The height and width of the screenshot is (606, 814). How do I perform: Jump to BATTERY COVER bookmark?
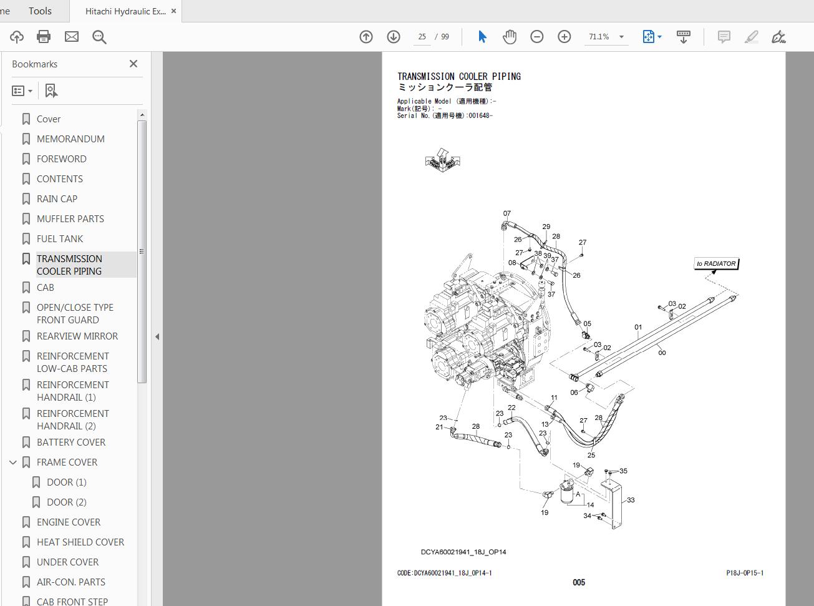coord(71,442)
